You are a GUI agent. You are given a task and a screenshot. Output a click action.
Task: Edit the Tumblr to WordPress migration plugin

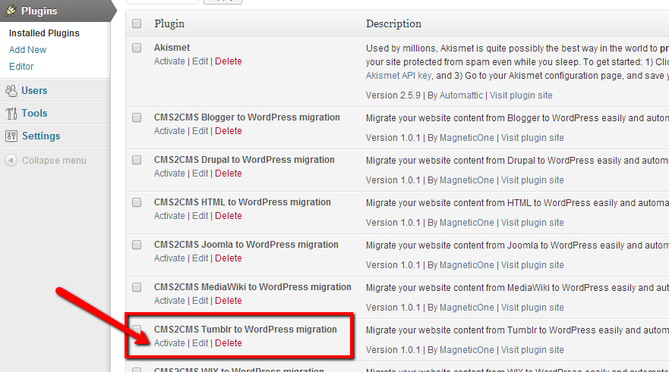coord(200,343)
